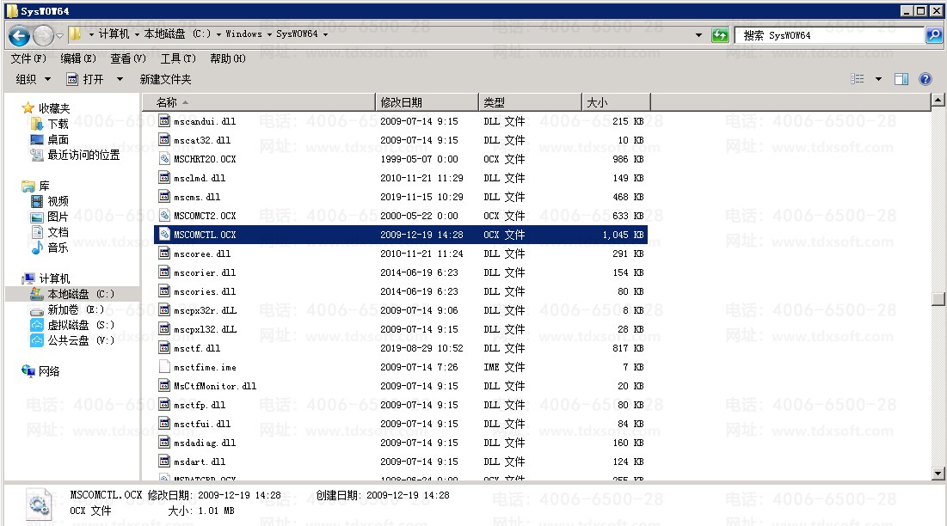Select the msctfime.ime file icon

point(165,367)
